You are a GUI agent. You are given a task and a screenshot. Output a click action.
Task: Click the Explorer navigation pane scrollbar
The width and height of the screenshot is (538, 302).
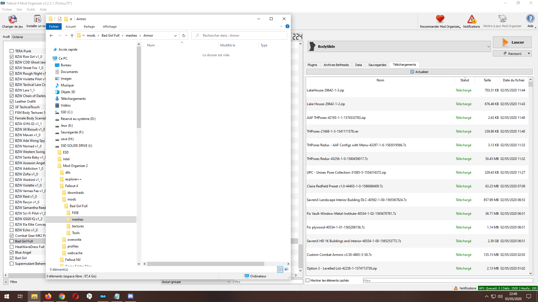139,88
